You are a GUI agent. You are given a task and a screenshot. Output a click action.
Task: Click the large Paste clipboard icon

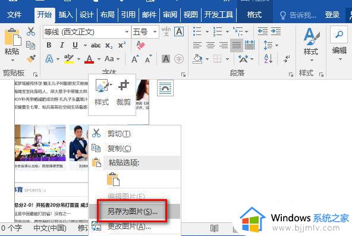(13, 37)
